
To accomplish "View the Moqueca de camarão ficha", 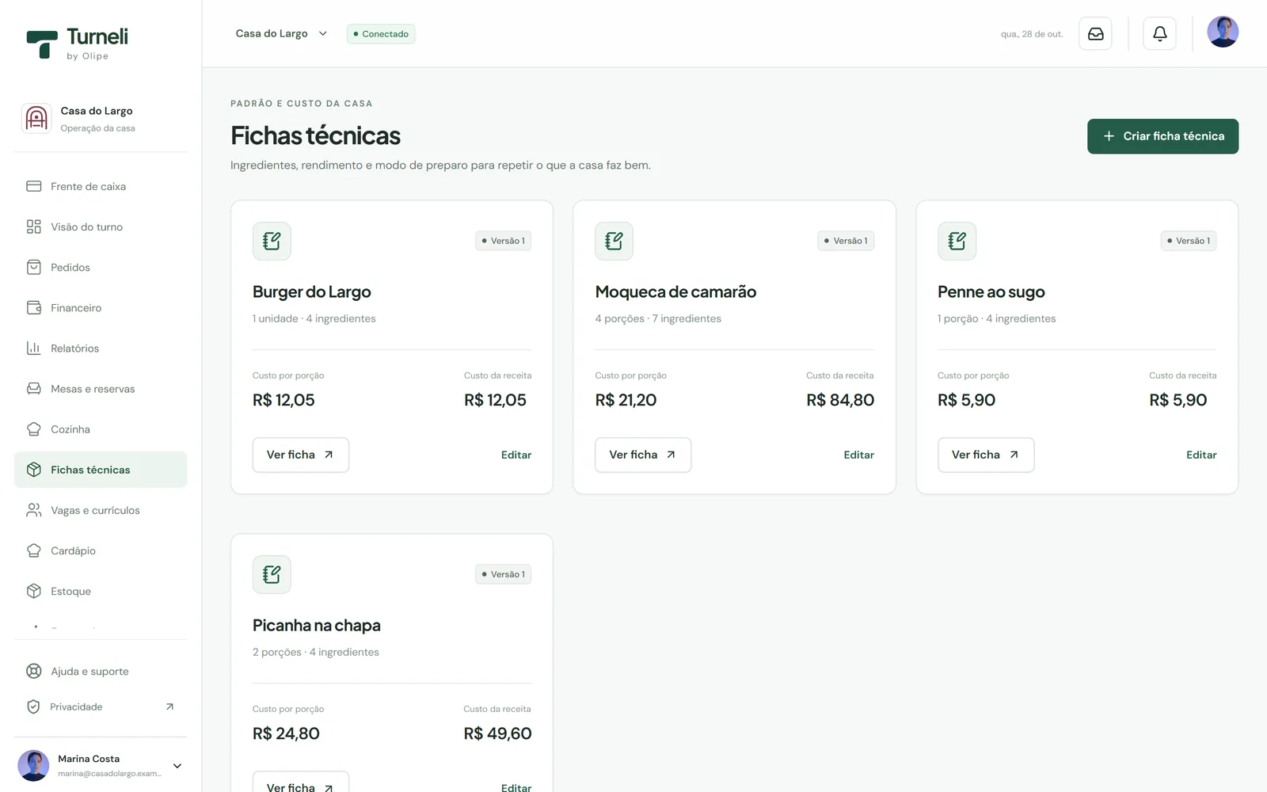I will [643, 455].
